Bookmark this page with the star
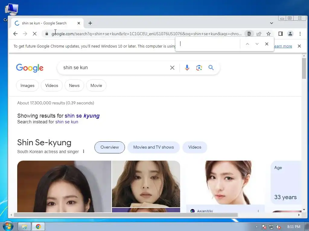Image resolution: width=309 pixels, height=231 pixels. (269, 34)
